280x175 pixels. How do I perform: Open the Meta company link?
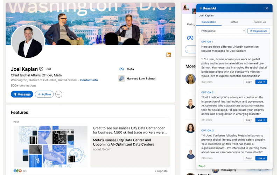(130, 69)
